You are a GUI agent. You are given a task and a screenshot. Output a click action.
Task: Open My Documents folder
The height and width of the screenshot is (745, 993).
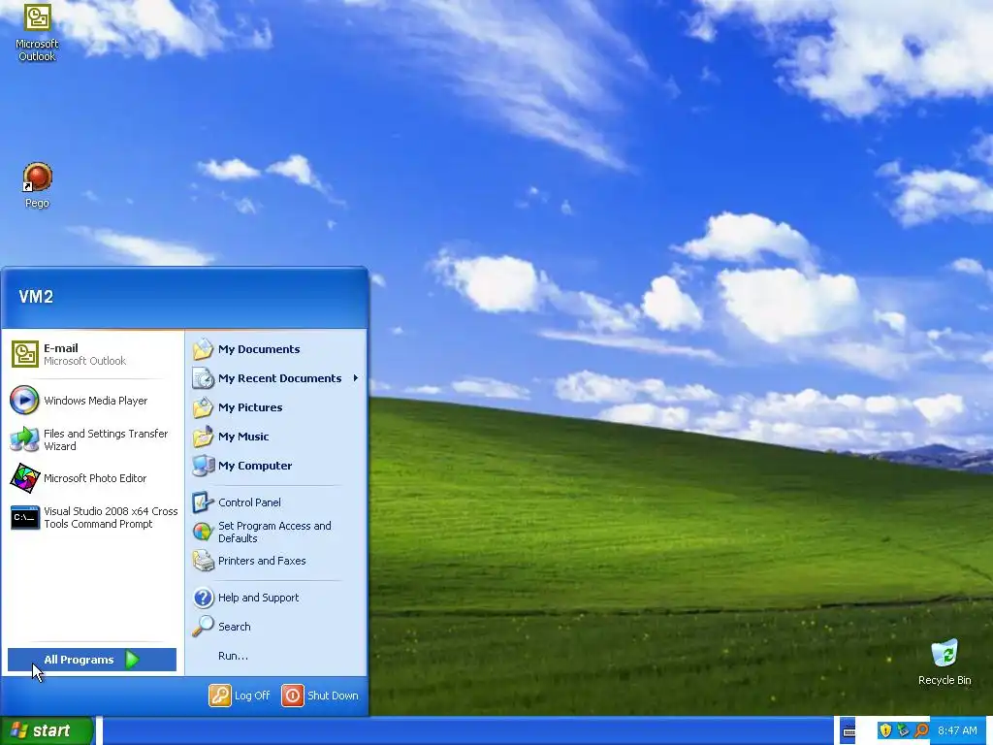point(276,349)
